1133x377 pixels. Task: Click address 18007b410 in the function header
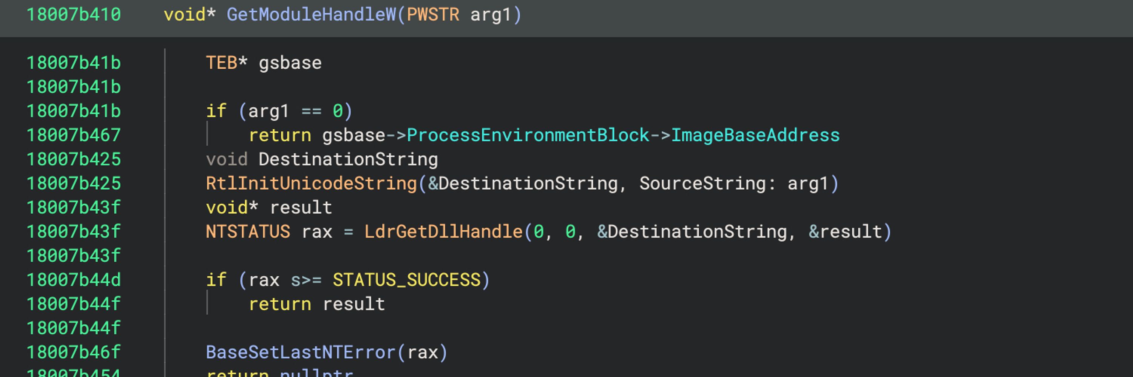pos(73,14)
